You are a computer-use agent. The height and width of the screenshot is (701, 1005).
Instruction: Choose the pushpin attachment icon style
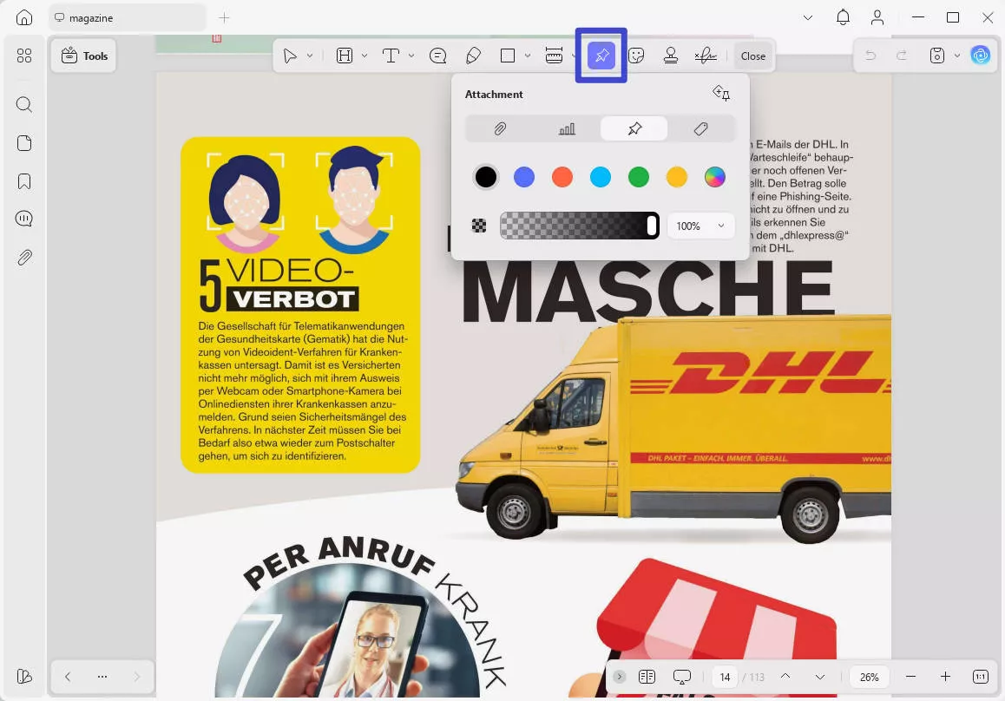(634, 128)
